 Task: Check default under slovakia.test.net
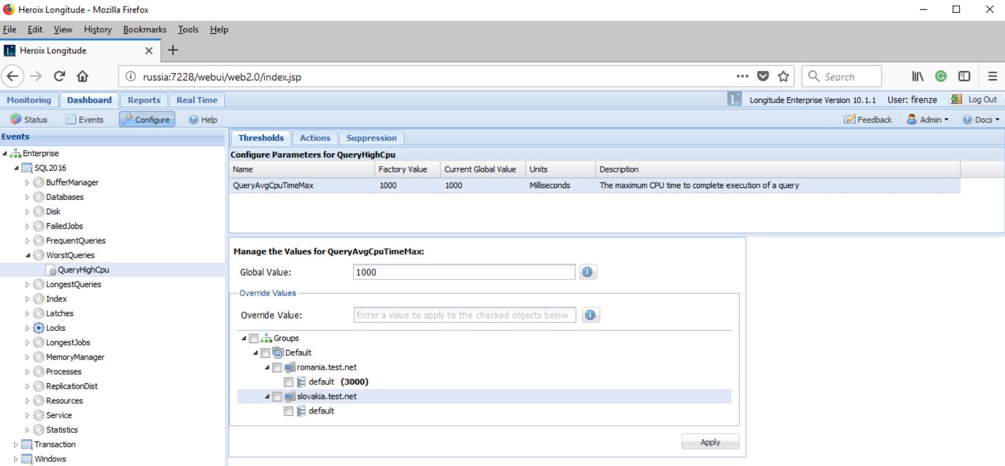pyautogui.click(x=288, y=411)
